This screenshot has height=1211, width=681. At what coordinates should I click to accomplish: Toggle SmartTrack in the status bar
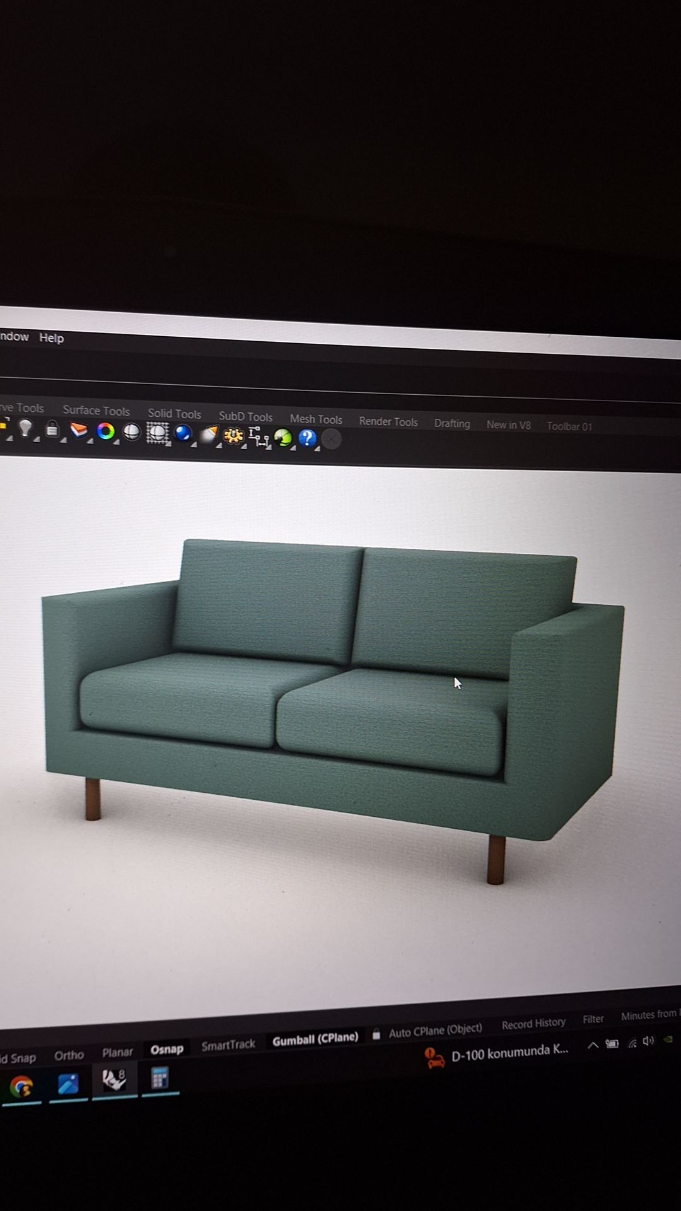(x=228, y=1045)
